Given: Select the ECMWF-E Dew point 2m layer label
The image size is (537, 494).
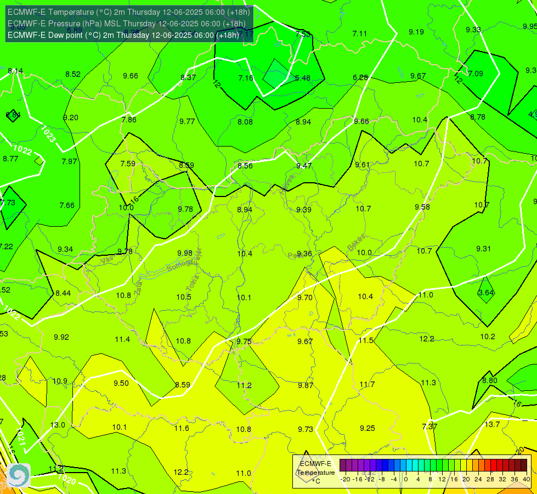Looking at the screenshot, I should [123, 35].
